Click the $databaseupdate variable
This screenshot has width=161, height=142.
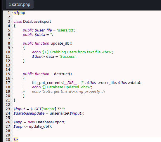click(x=29, y=113)
